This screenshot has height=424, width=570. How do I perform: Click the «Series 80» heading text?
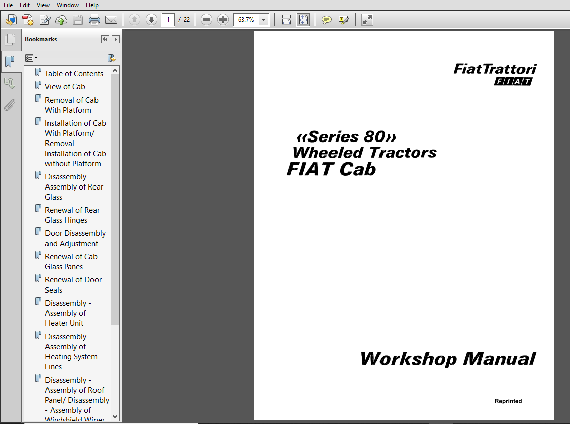(347, 137)
